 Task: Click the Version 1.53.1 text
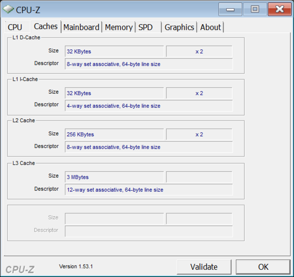tap(76, 266)
